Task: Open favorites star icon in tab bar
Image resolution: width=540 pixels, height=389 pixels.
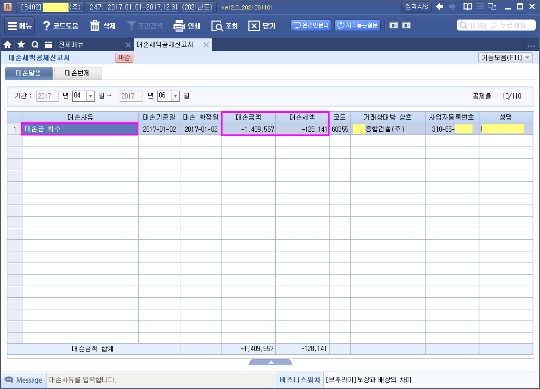Action: 21,45
